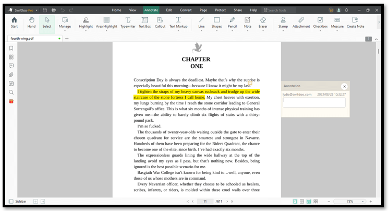Screen dimensions: 389x211
Task: Collapse the ribbon with top-right chevron
Action: click(376, 39)
